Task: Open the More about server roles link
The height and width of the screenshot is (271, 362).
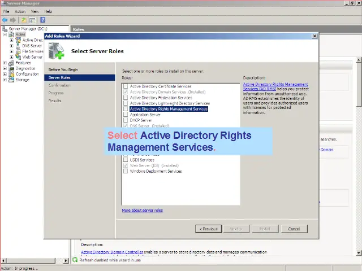Action: click(x=142, y=210)
